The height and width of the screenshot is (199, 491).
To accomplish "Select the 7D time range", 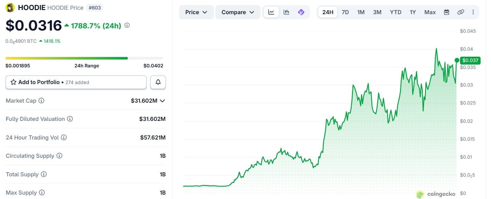I will pos(345,12).
